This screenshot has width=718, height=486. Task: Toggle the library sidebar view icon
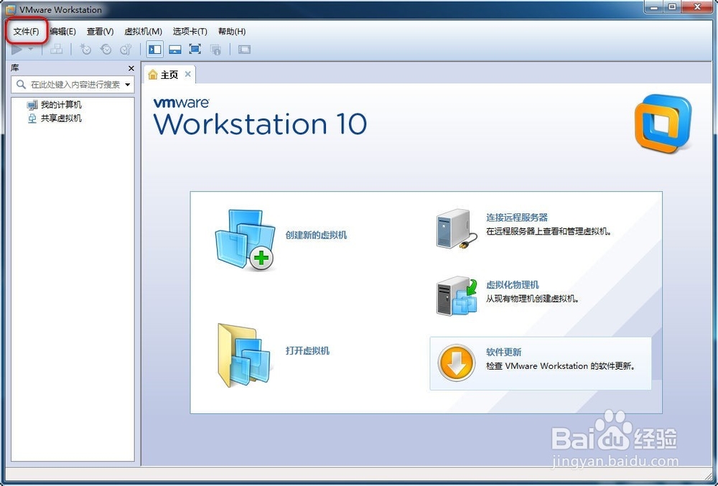155,50
